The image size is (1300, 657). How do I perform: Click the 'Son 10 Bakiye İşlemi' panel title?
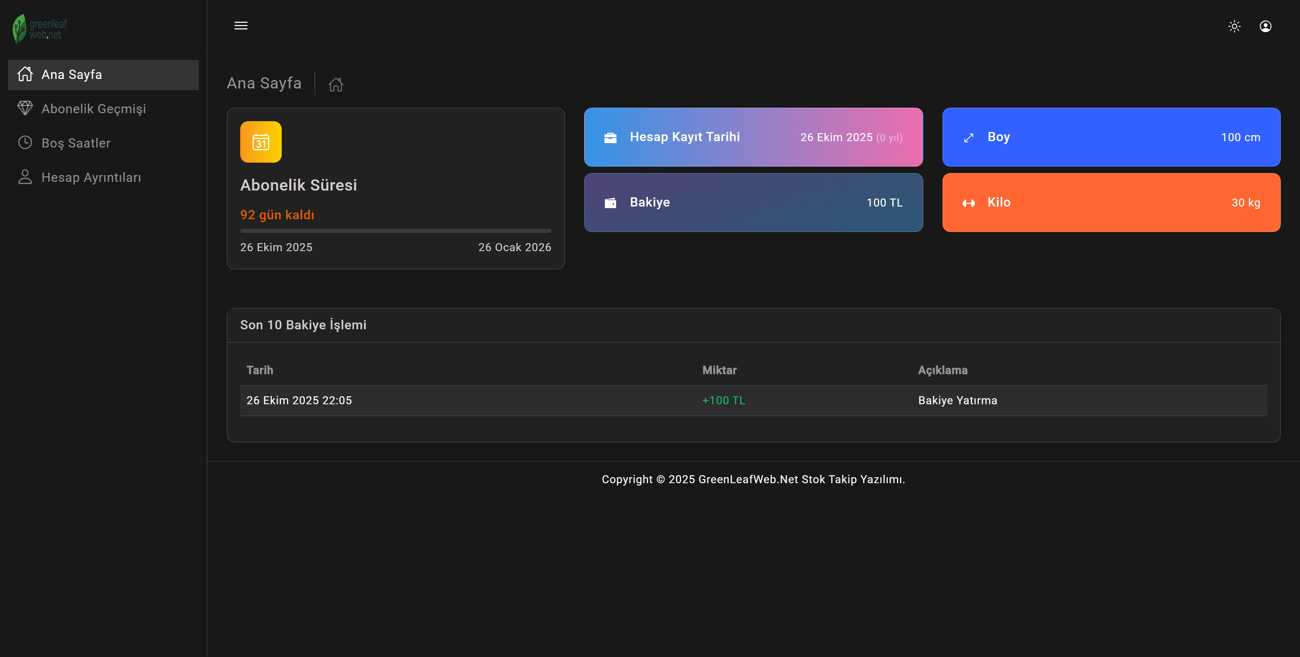pos(303,325)
